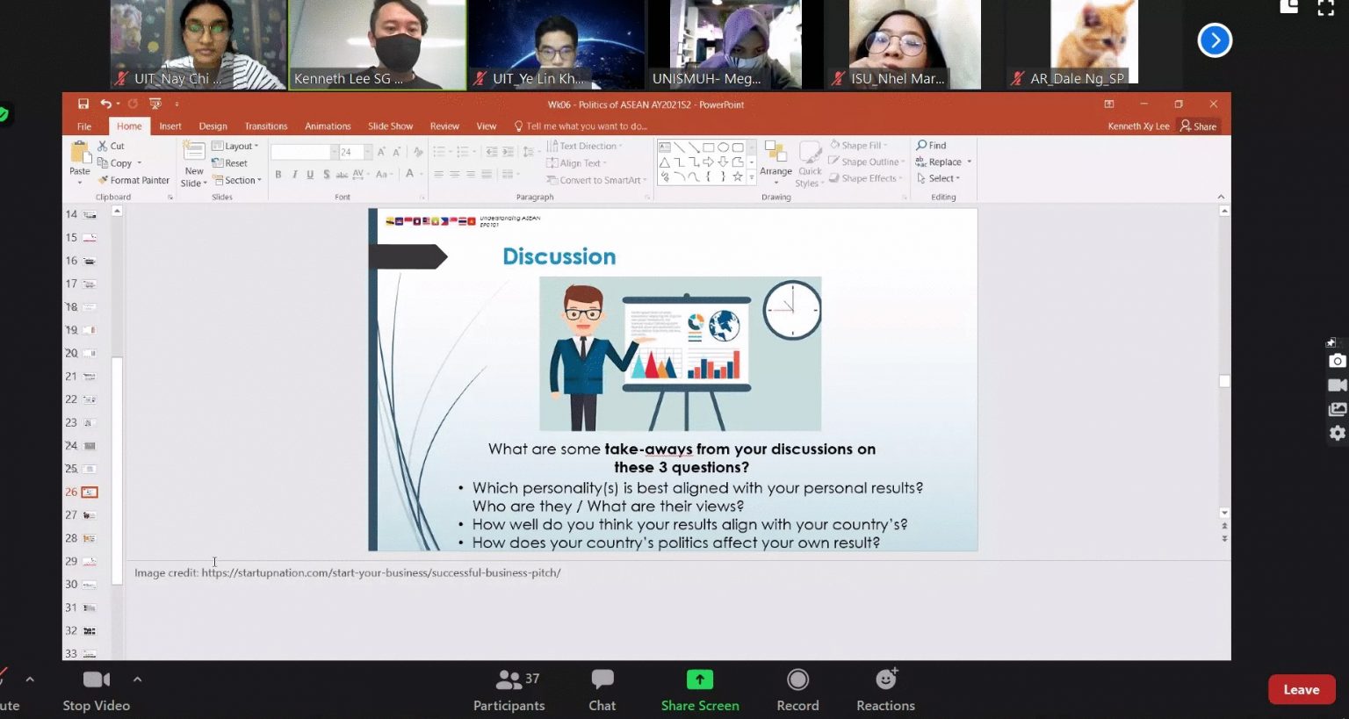Click the Save icon in PowerPoint
The height and width of the screenshot is (719, 1349).
click(83, 104)
